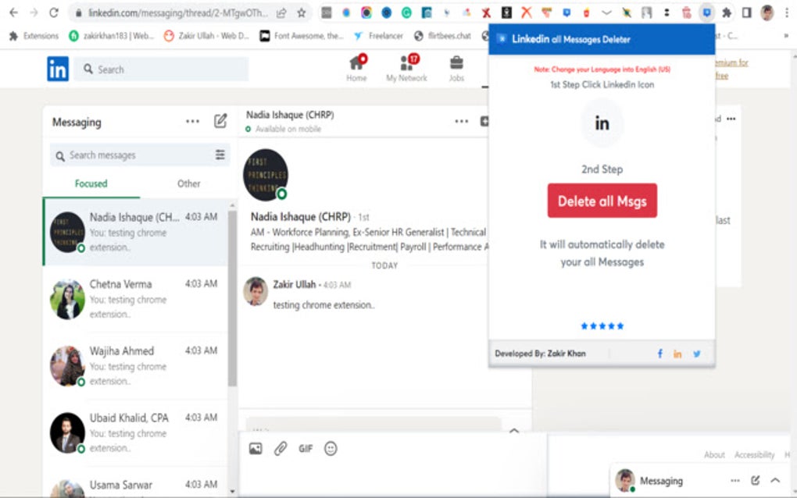This screenshot has height=498, width=797.
Task: Select the Focused messages tab
Action: pos(91,183)
